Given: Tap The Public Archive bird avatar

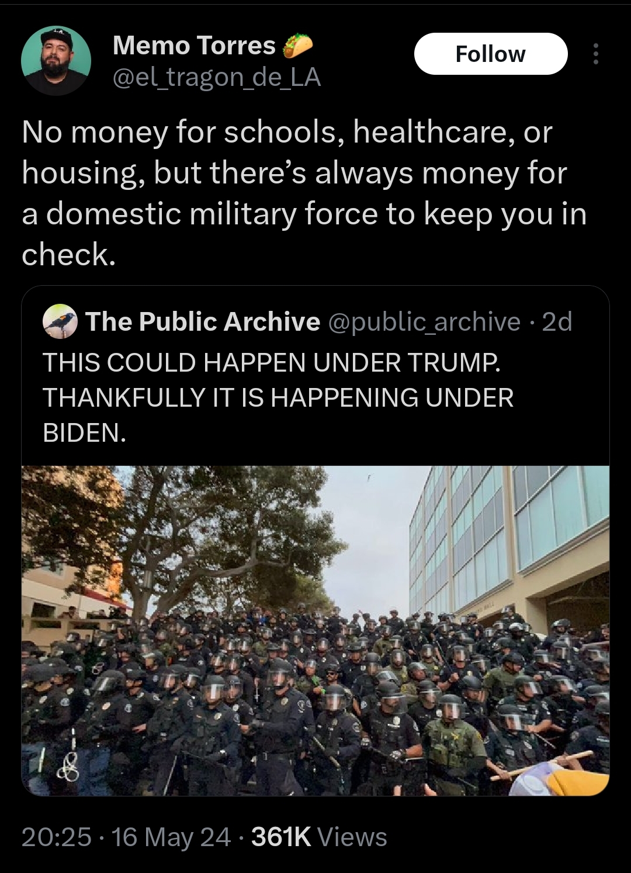Looking at the screenshot, I should pyautogui.click(x=60, y=321).
